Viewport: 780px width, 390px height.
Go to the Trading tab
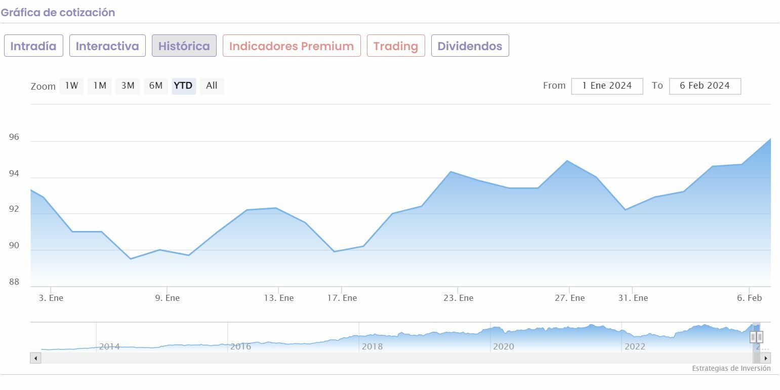pos(396,46)
